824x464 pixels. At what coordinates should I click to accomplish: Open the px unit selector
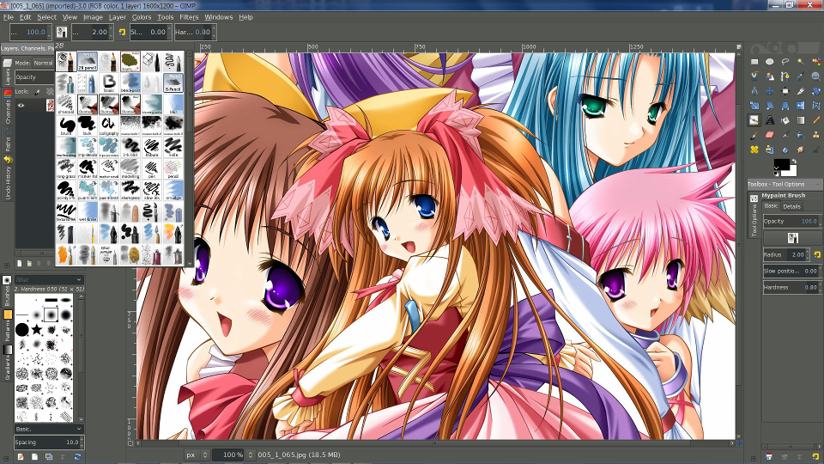click(x=197, y=455)
